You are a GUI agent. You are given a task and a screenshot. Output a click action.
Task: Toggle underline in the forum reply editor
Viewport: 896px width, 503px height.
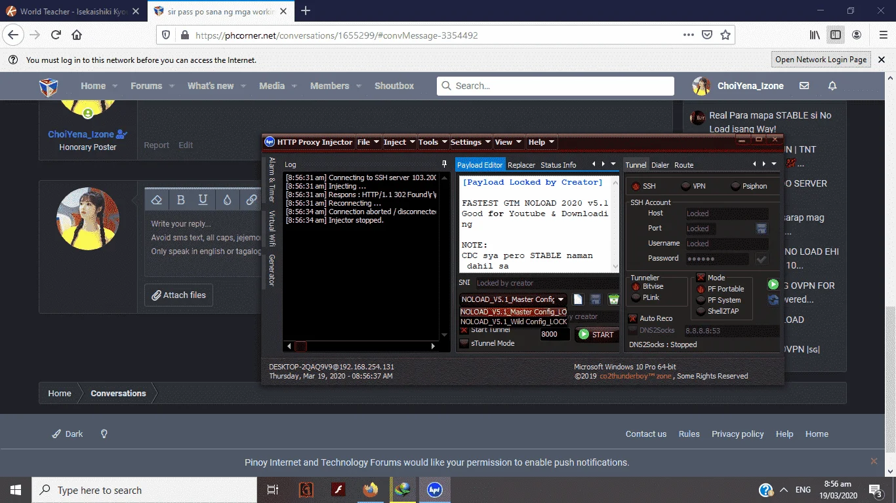(x=203, y=200)
